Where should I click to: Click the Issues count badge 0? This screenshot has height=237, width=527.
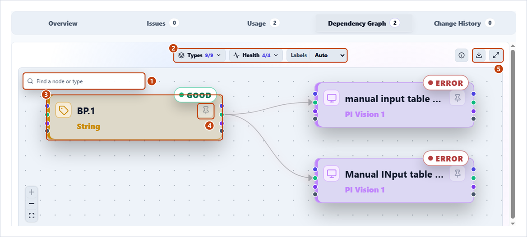point(174,23)
